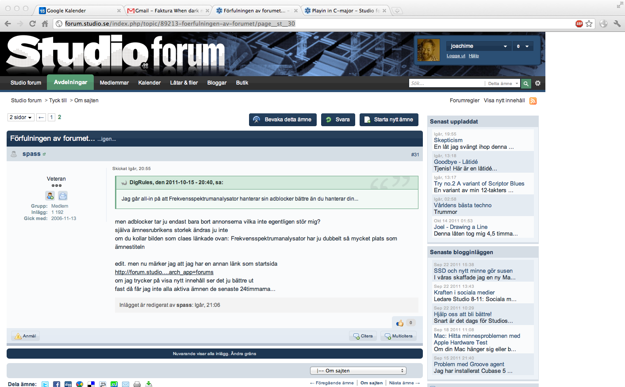Click the 'Logga ut' link
The width and height of the screenshot is (625, 387).
click(456, 56)
